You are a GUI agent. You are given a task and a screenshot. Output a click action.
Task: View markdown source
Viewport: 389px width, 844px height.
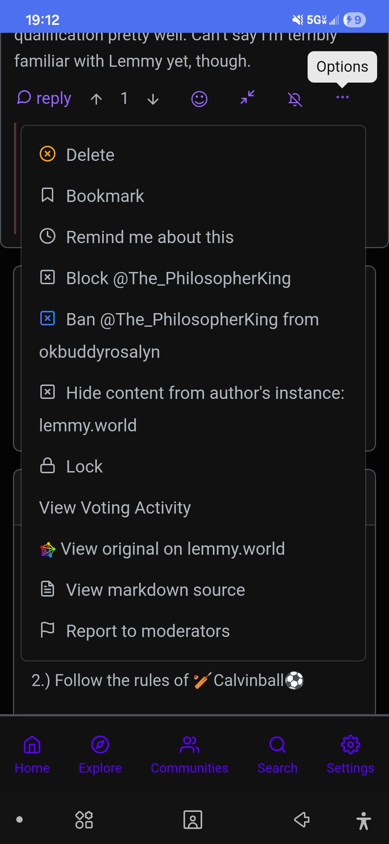155,590
